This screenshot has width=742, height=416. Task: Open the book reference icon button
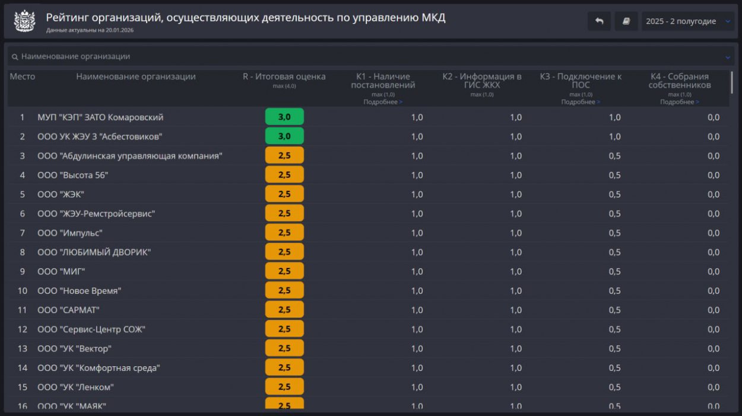point(626,21)
